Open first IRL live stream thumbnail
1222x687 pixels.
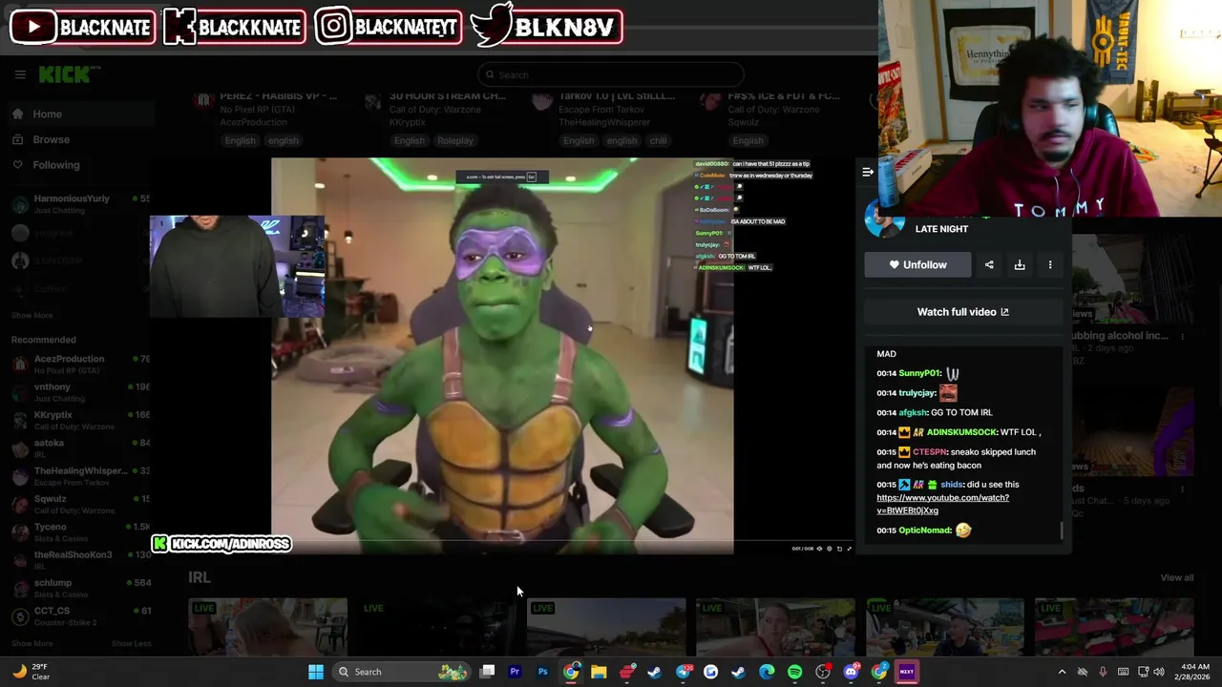pos(267,627)
